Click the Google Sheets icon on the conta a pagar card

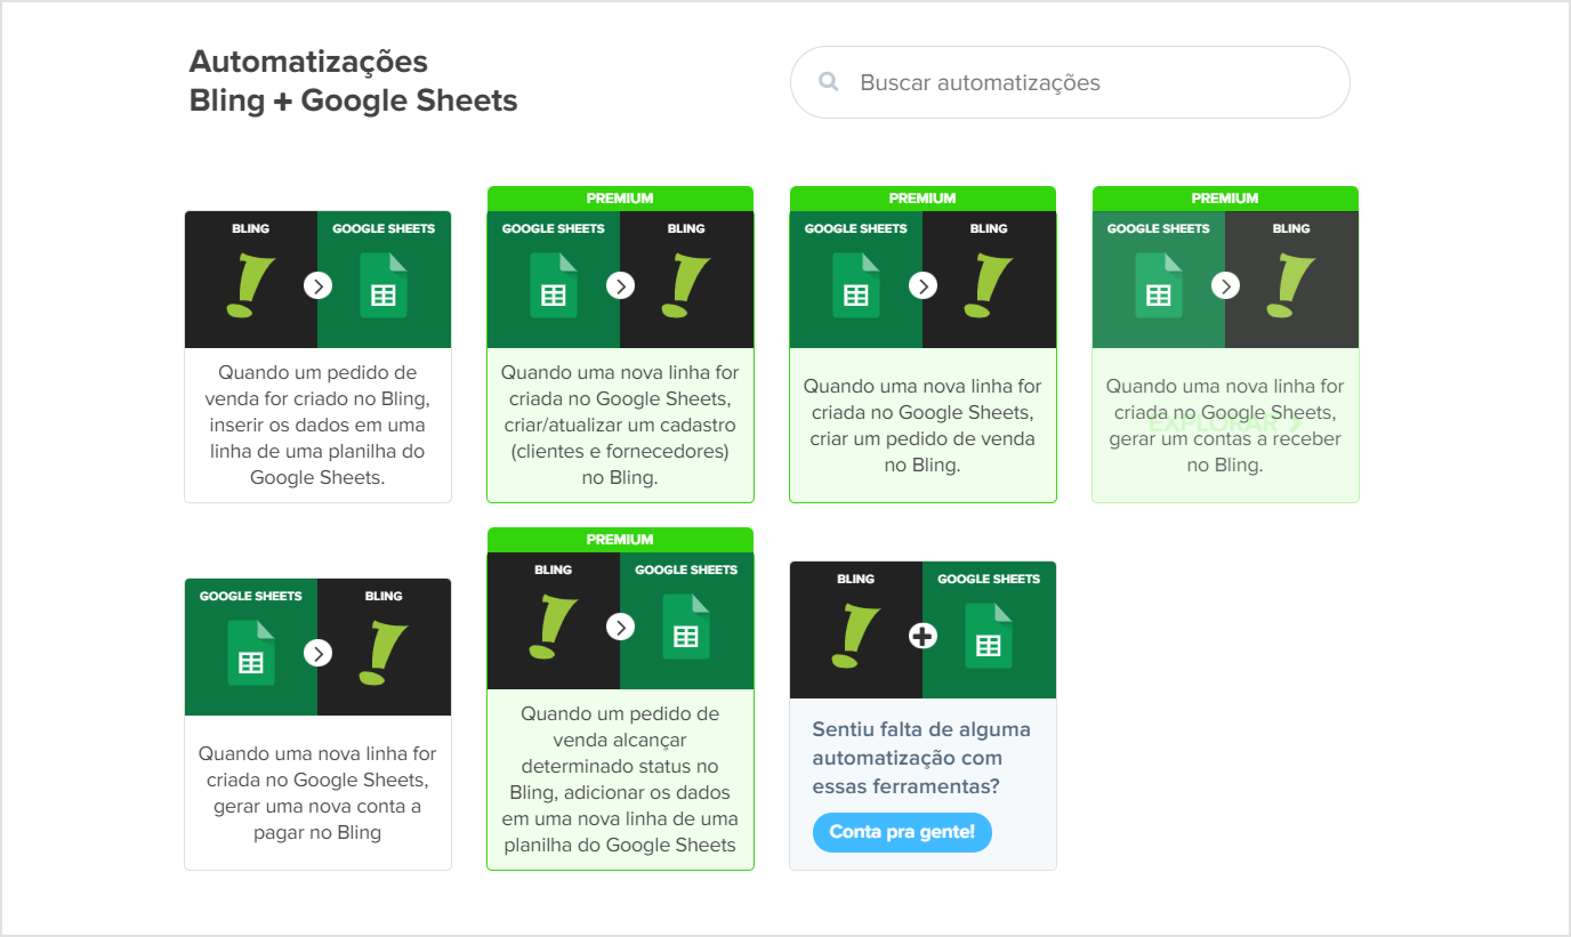pos(251,652)
